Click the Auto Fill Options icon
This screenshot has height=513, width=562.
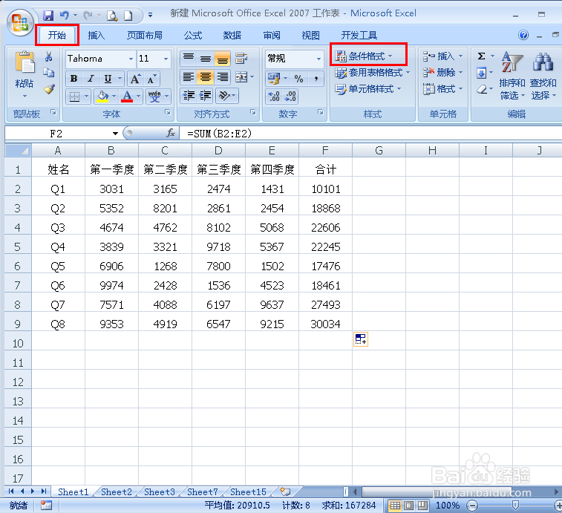pos(361,339)
